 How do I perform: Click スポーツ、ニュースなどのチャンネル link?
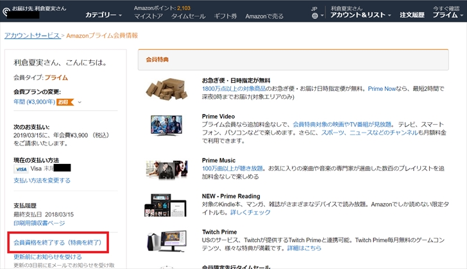point(369,133)
